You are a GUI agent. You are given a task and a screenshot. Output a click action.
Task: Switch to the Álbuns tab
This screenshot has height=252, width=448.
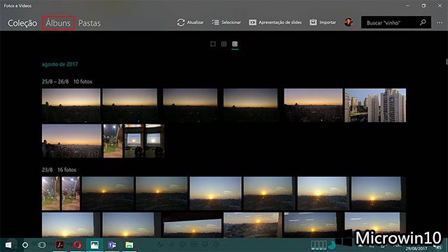point(58,23)
